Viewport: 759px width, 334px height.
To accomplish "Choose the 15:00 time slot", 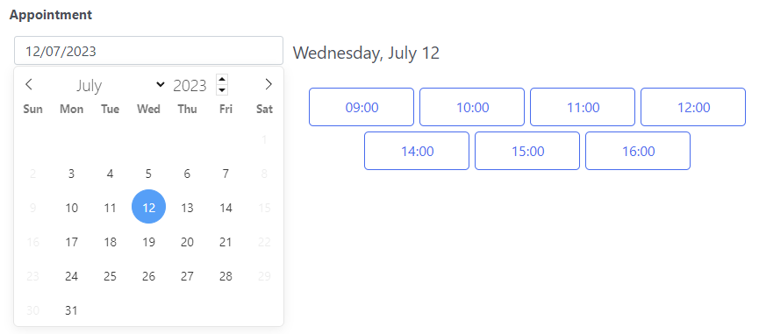I will point(527,151).
